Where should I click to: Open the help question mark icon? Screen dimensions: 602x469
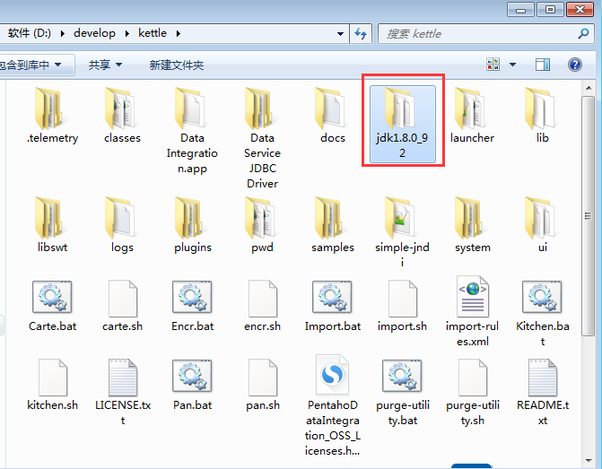[574, 65]
